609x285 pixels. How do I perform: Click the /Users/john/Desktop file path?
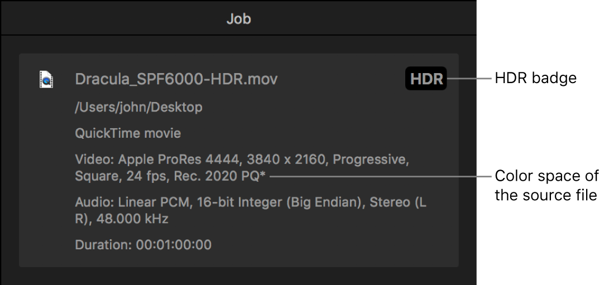(x=138, y=107)
